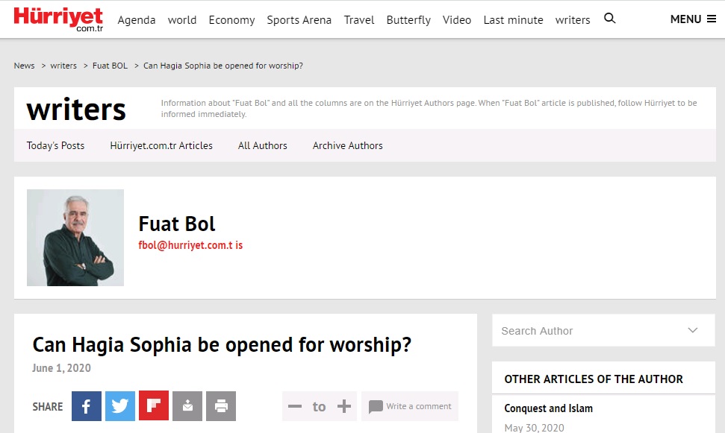Decrease font size with minus button
725x433 pixels.
click(x=294, y=406)
